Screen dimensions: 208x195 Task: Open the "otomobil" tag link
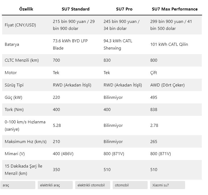[130, 185]
